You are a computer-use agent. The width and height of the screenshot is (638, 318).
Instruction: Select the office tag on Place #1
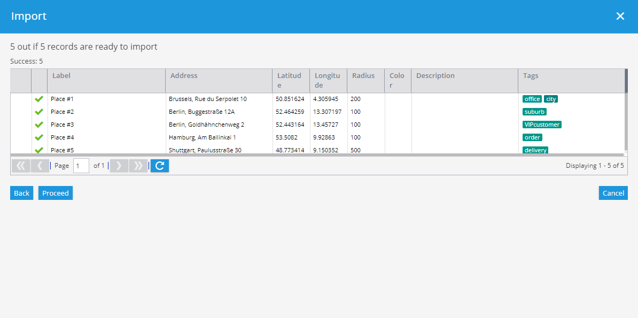(532, 99)
